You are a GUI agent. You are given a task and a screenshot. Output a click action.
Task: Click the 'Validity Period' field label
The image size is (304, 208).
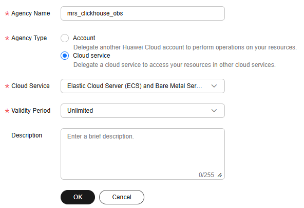[31, 111]
